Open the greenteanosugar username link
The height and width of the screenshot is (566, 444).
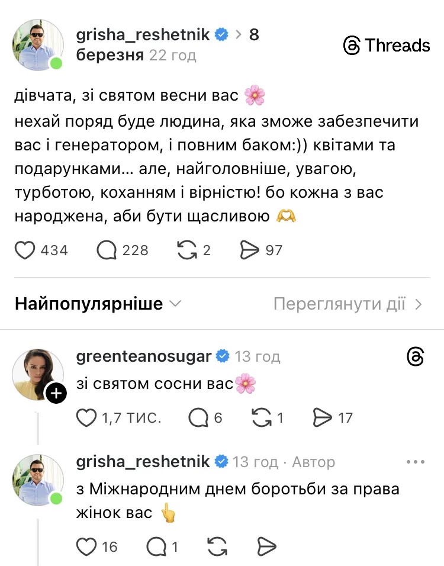tap(144, 356)
